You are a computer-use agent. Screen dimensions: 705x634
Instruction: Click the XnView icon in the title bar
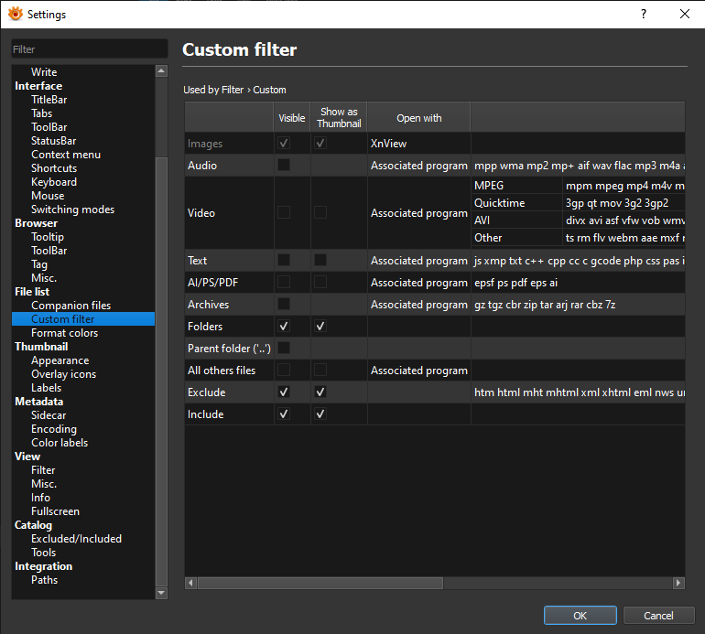(x=15, y=14)
